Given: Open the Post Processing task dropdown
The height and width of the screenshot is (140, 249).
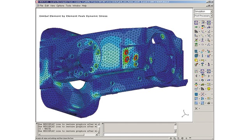Looking at the screenshot, I should coord(203,16).
